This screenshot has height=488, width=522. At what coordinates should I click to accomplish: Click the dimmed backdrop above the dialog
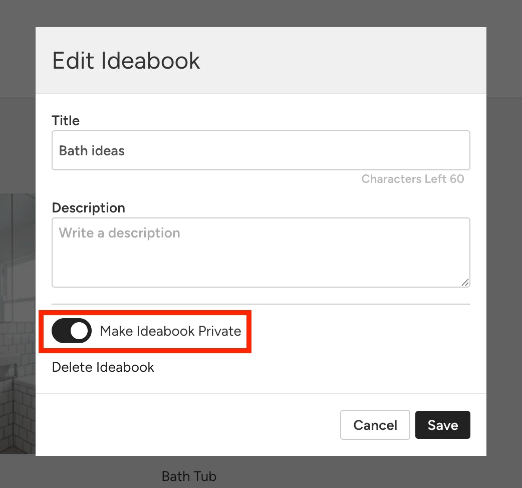pyautogui.click(x=261, y=14)
